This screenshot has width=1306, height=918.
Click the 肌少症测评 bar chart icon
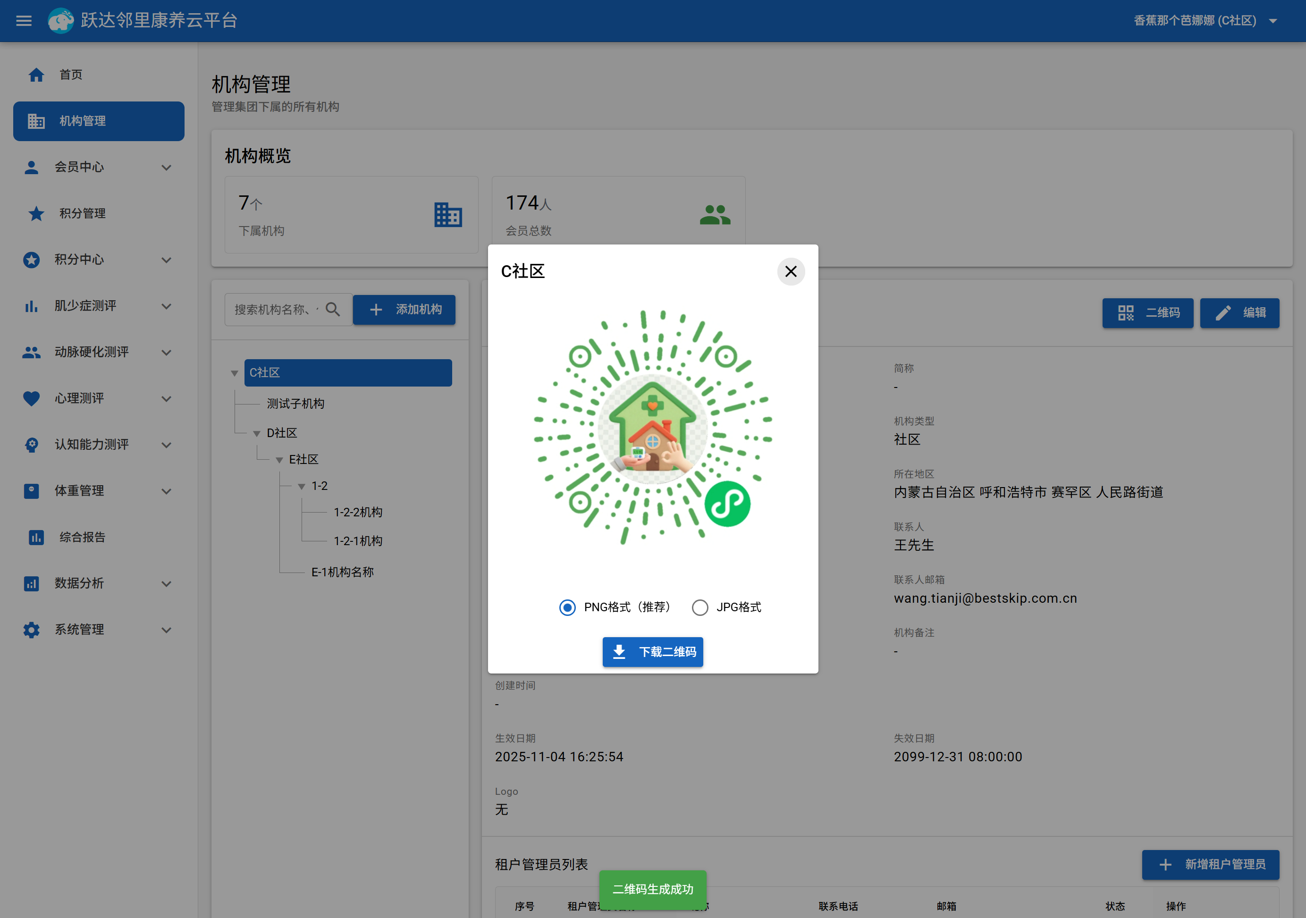click(31, 306)
